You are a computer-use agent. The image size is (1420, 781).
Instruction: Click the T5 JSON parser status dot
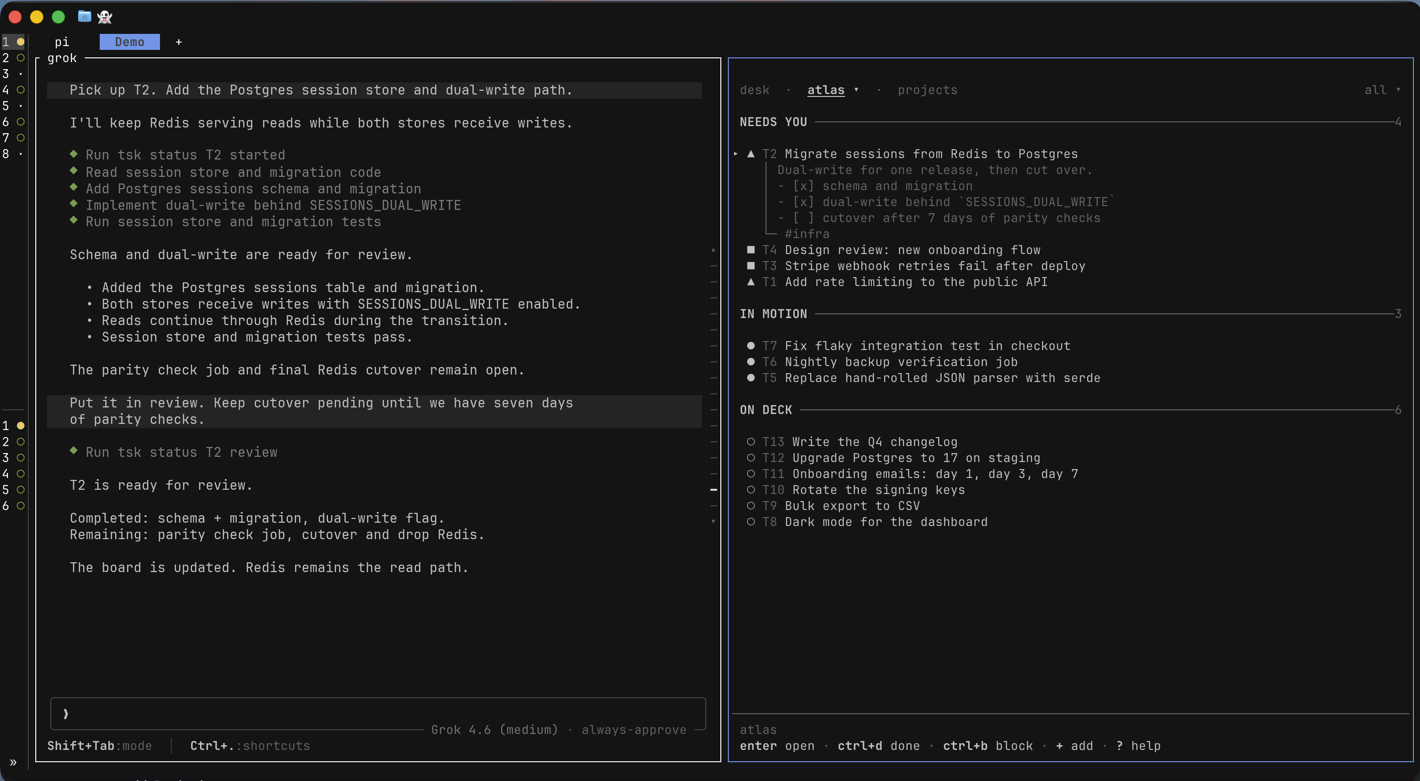pyautogui.click(x=750, y=377)
